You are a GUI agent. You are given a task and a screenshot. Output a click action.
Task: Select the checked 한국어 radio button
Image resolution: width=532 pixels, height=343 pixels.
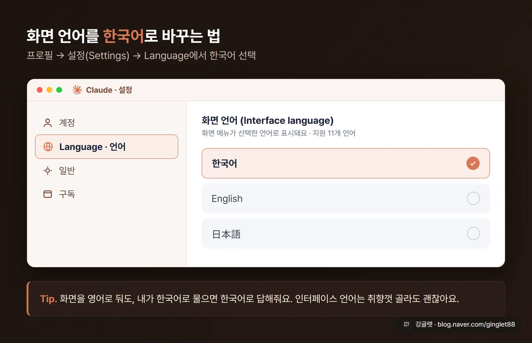(x=473, y=163)
